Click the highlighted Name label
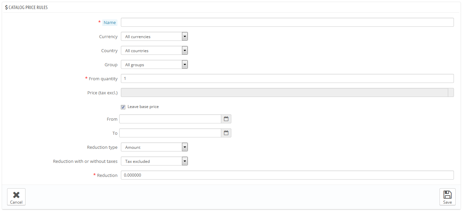Viewport: 462px width, 211px height. [x=110, y=22]
